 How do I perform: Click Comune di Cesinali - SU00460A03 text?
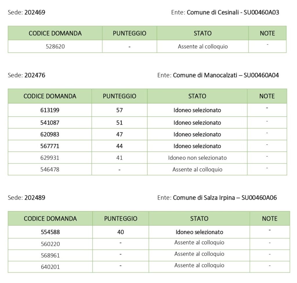pos(233,12)
